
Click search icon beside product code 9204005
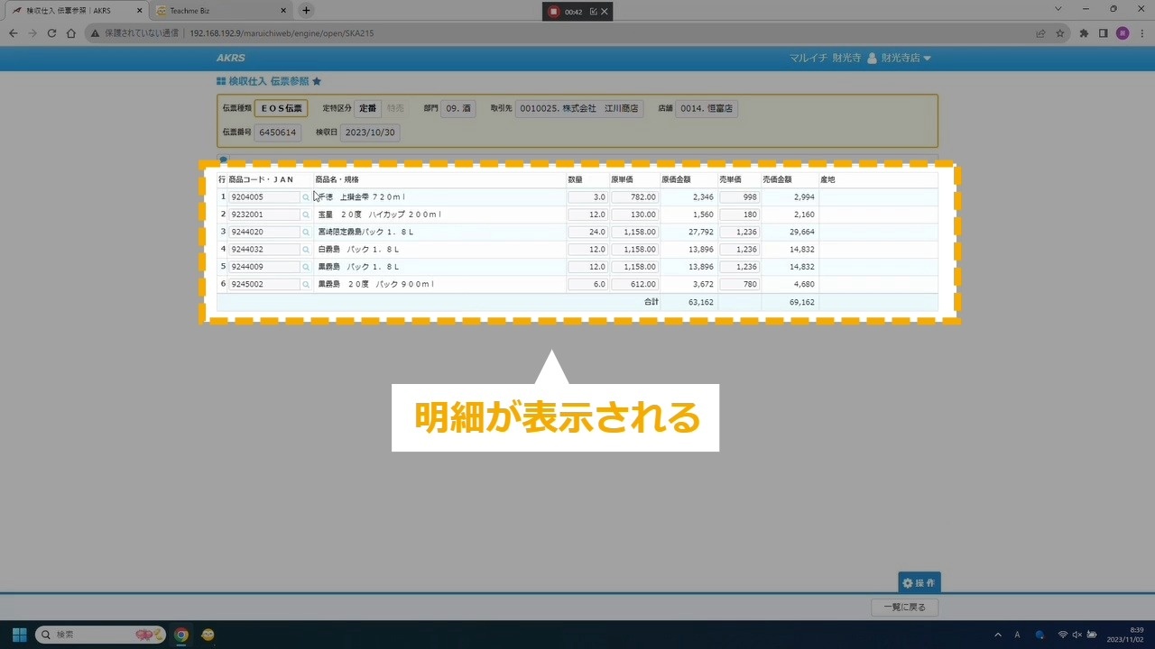[x=306, y=197]
